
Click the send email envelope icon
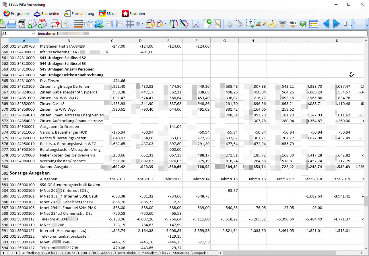point(32,24)
